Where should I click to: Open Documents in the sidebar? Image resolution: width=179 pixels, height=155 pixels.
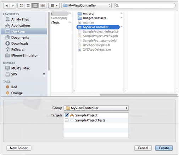point(24,38)
